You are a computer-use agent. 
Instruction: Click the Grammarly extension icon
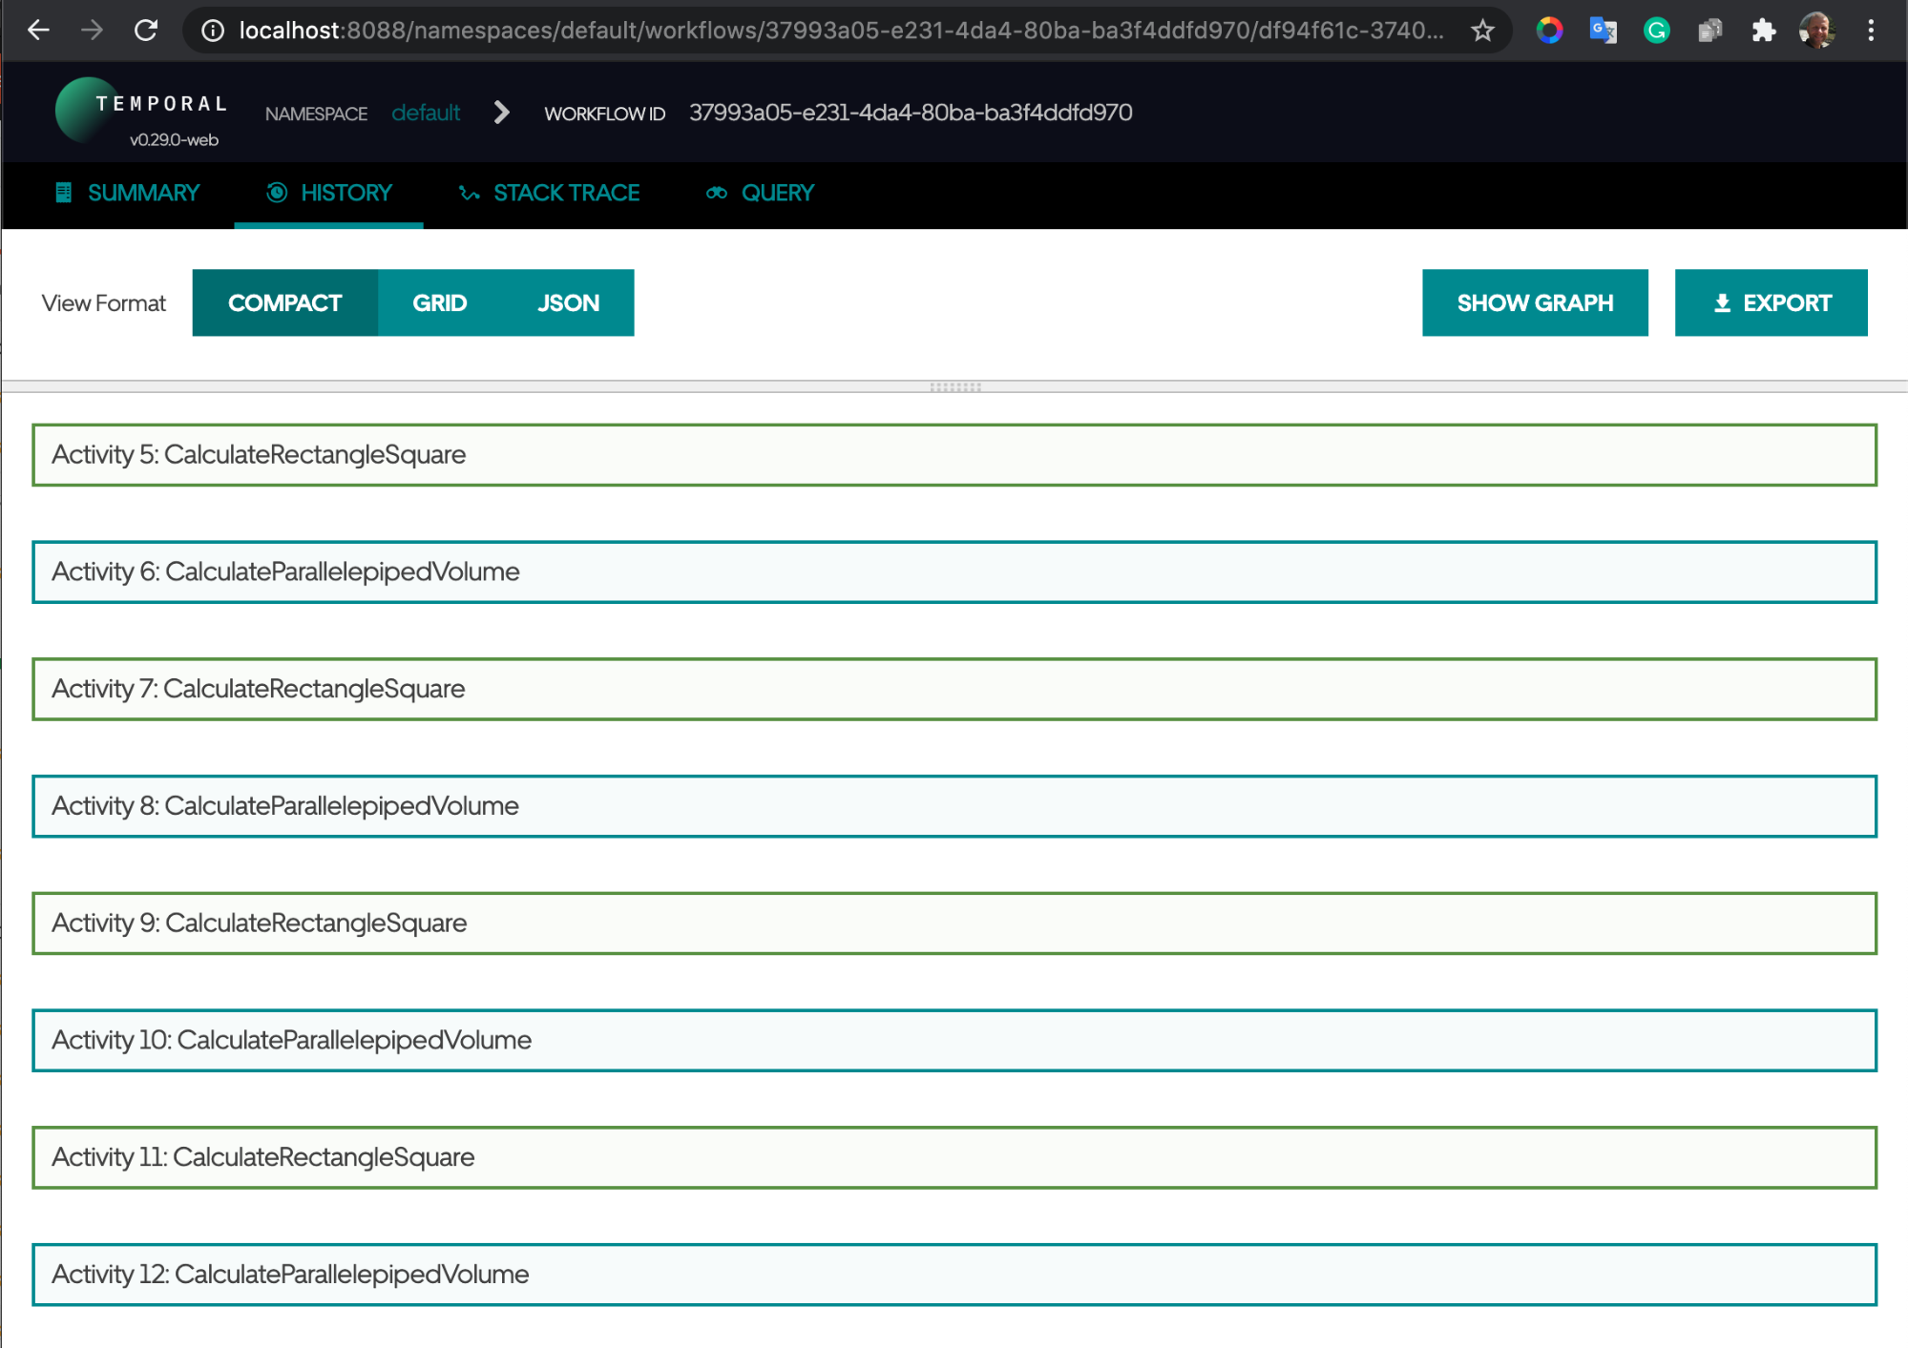point(1656,31)
